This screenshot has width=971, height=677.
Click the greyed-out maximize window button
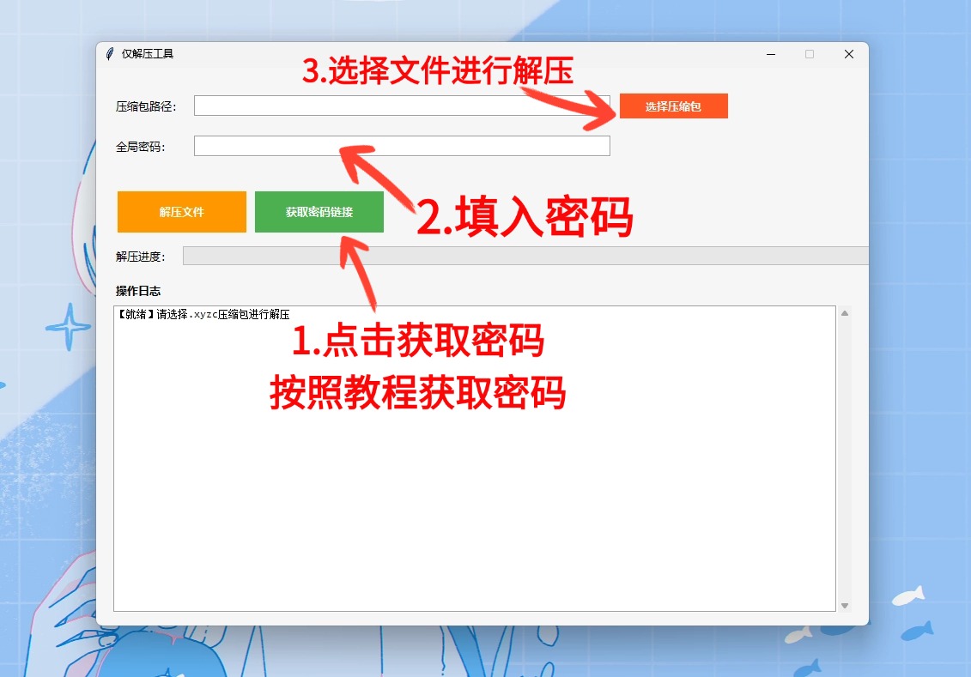[x=809, y=54]
